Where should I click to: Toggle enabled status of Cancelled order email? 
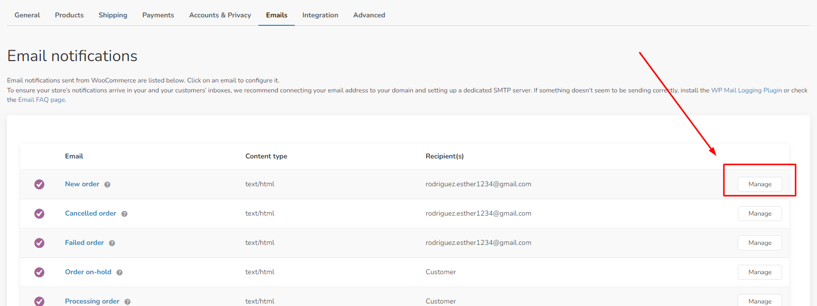[39, 214]
